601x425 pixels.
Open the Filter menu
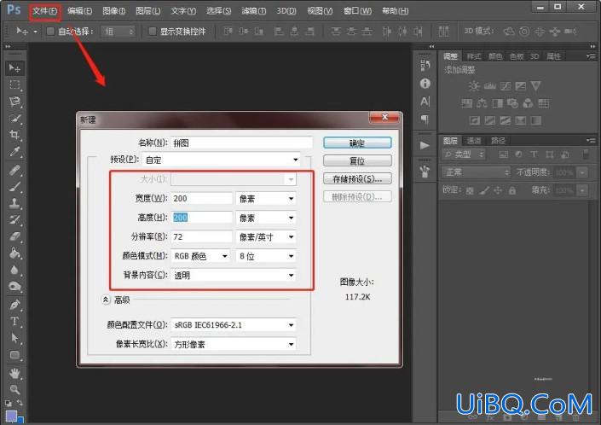pyautogui.click(x=254, y=11)
